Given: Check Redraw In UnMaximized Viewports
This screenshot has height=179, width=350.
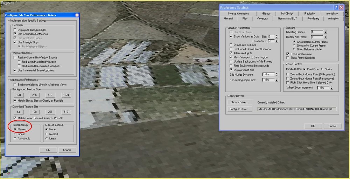Looking at the screenshot, I should click(x=19, y=66).
